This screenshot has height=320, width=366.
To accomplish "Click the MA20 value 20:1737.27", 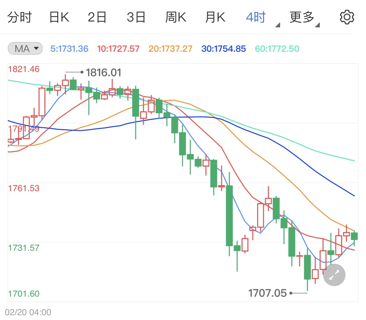I will point(170,49).
